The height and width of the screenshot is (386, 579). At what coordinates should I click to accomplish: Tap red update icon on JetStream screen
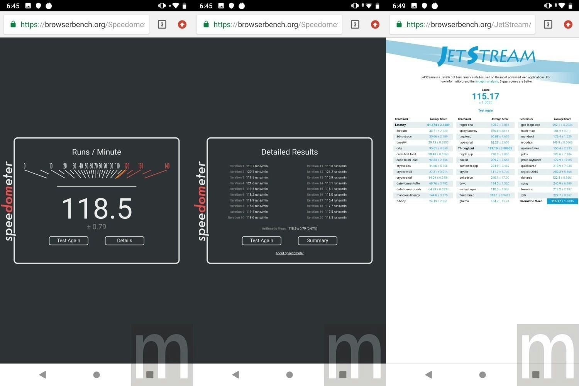click(568, 24)
